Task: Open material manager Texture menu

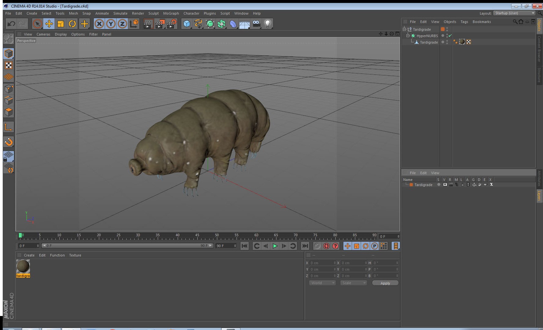Action: pyautogui.click(x=75, y=255)
